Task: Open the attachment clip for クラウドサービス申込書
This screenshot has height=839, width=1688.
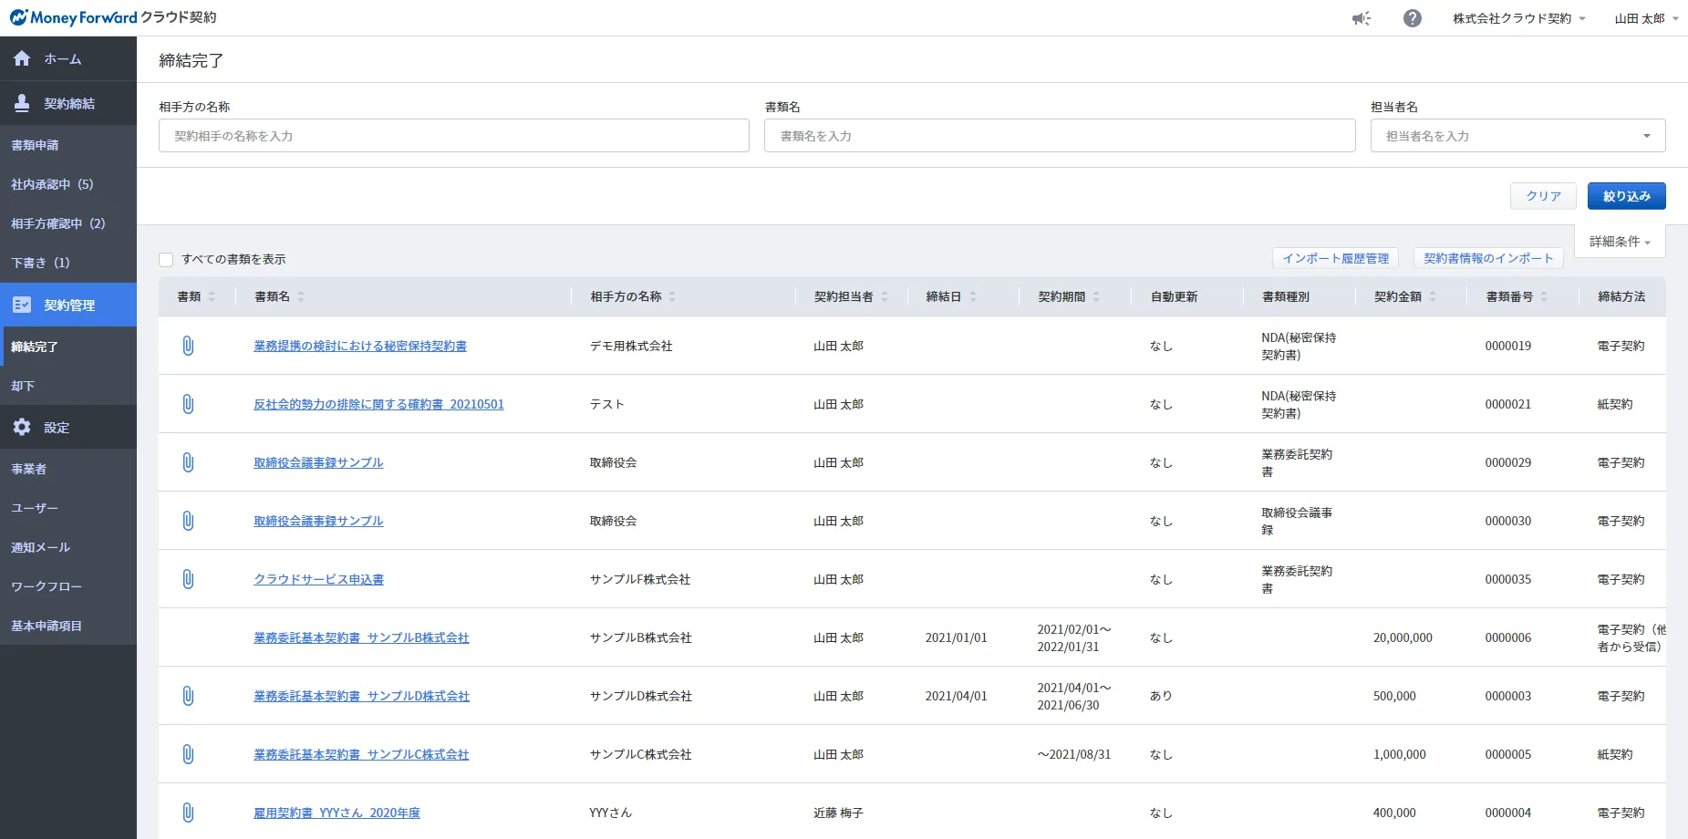Action: [188, 579]
